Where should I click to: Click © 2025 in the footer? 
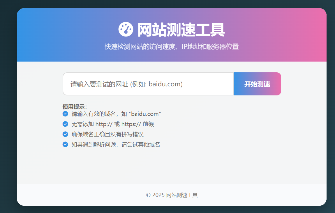click(x=155, y=195)
